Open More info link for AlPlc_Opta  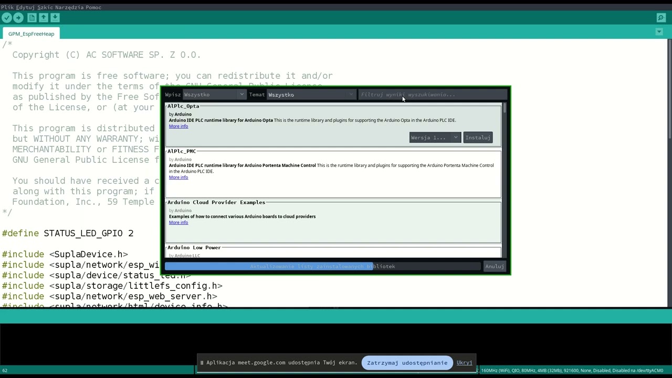pos(178,127)
